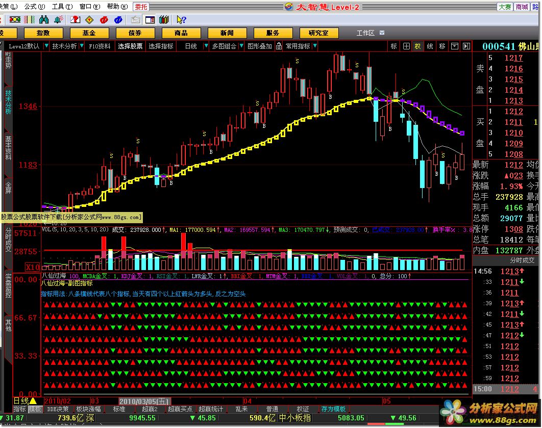The image size is (542, 428).
Task: Open the binoculars search tool
Action: 44,20
